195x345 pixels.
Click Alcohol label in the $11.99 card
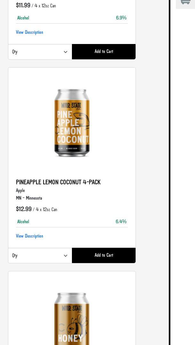pyautogui.click(x=23, y=18)
